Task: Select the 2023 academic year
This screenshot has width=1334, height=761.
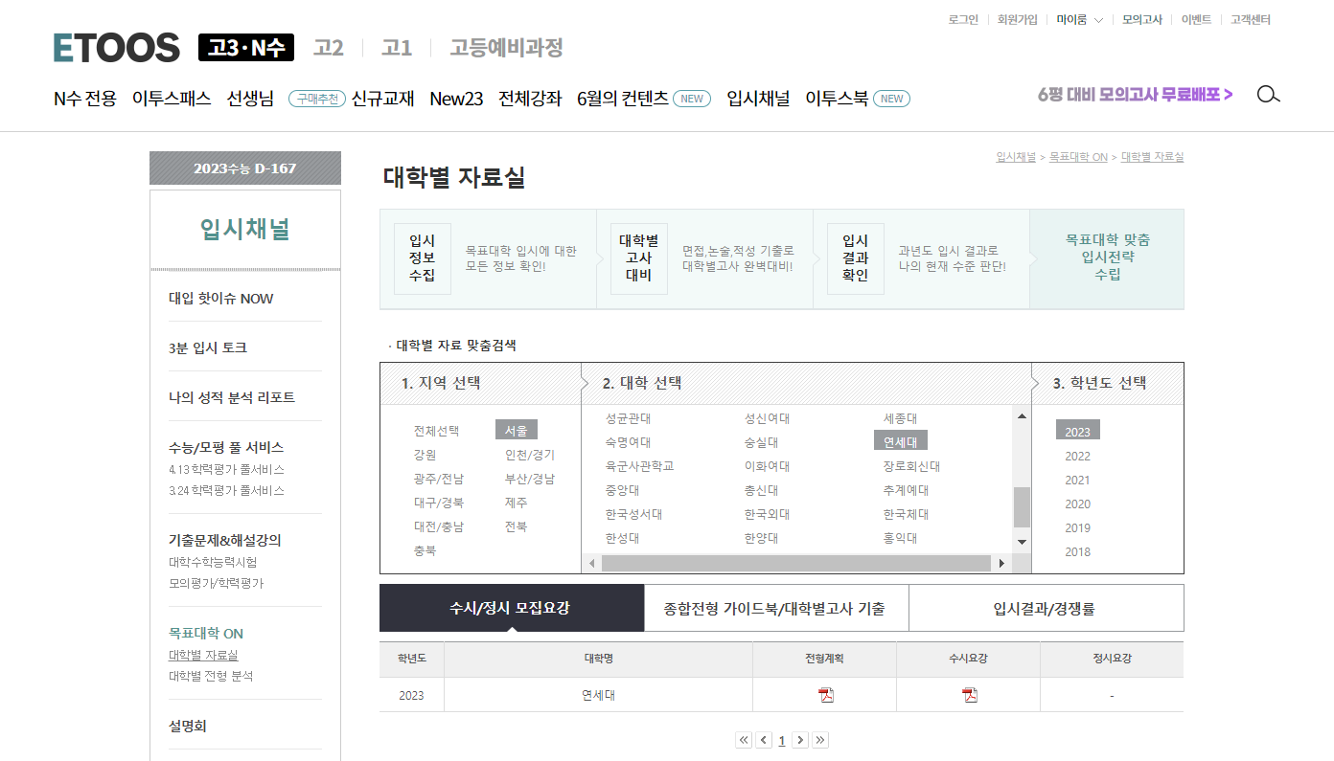Action: (x=1078, y=432)
